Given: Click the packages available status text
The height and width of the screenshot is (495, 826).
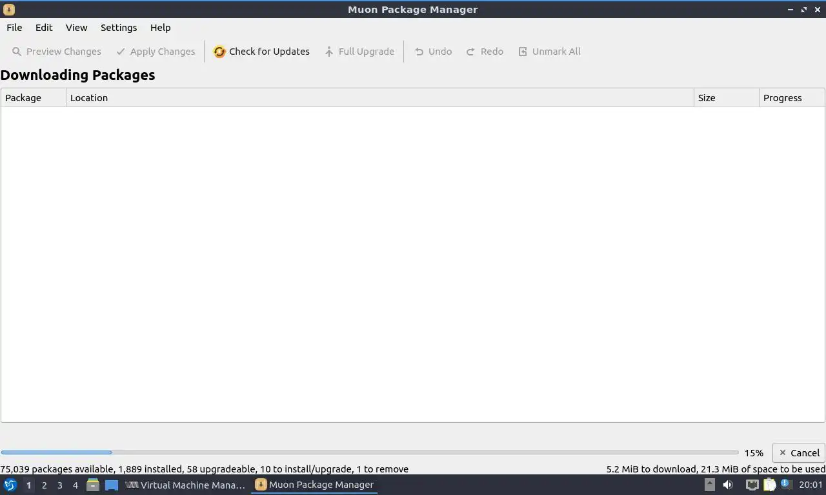Looking at the screenshot, I should pos(204,469).
